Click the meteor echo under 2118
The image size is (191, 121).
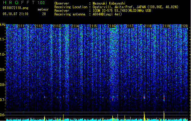click(x=144, y=97)
